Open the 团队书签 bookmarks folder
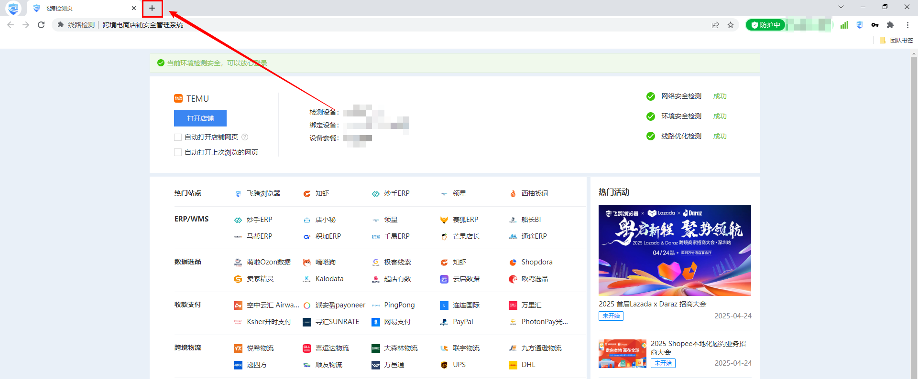Screen dimensions: 918x379 (x=897, y=40)
